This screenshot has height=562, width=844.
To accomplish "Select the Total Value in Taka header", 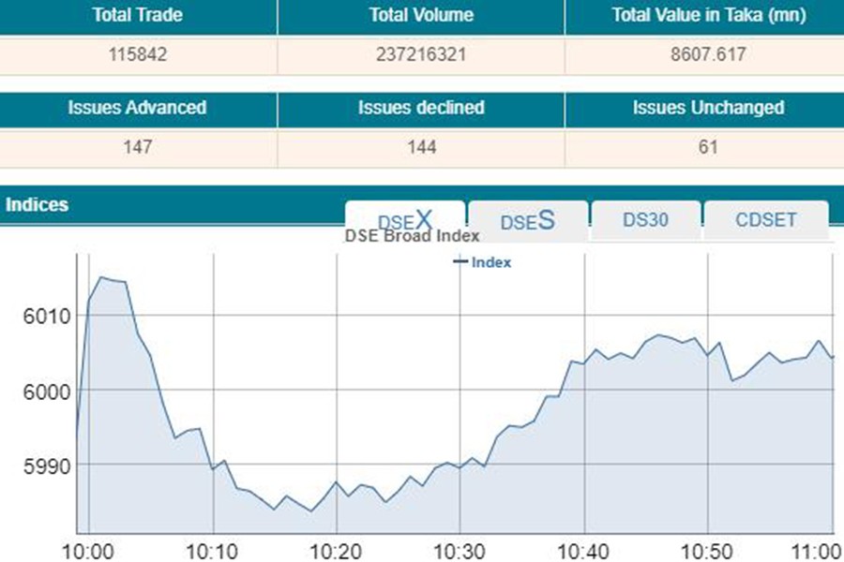I will click(x=704, y=16).
